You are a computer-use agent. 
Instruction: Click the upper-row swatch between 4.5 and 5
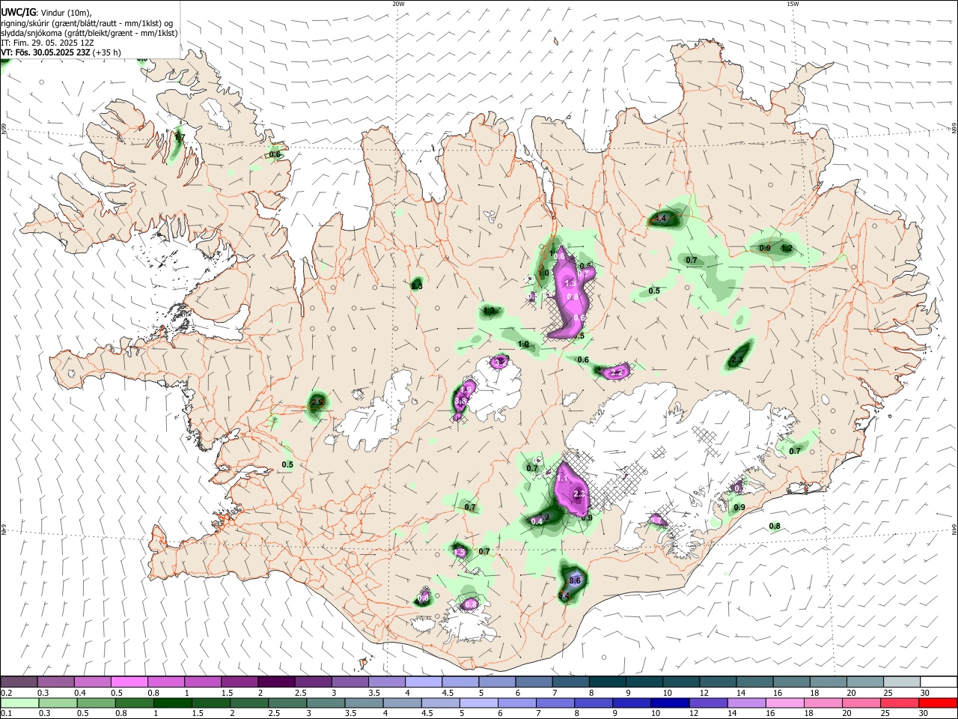pyautogui.click(x=460, y=682)
